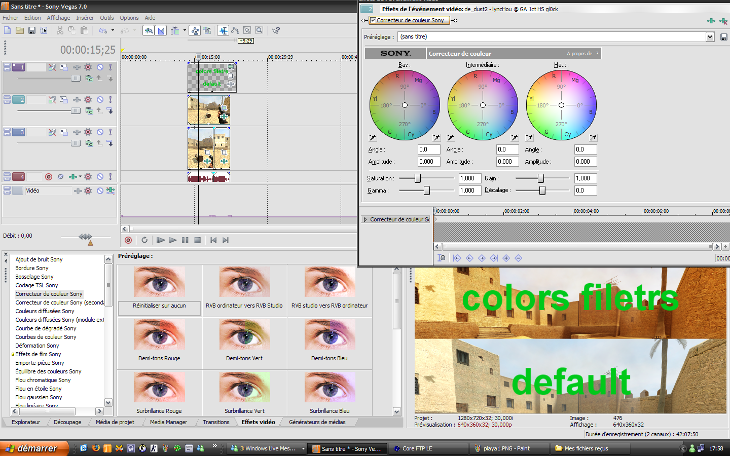Open Track Motion for track 1
This screenshot has height=456, width=730.
(63, 67)
